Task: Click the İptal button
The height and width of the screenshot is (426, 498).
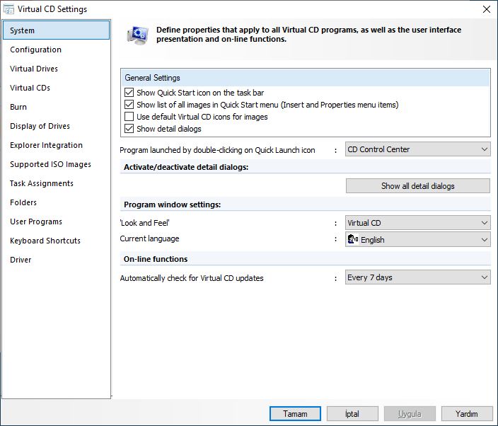Action: pyautogui.click(x=352, y=413)
